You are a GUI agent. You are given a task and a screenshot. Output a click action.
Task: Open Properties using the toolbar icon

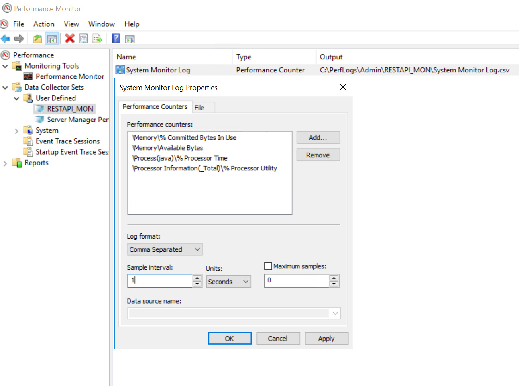coord(83,38)
